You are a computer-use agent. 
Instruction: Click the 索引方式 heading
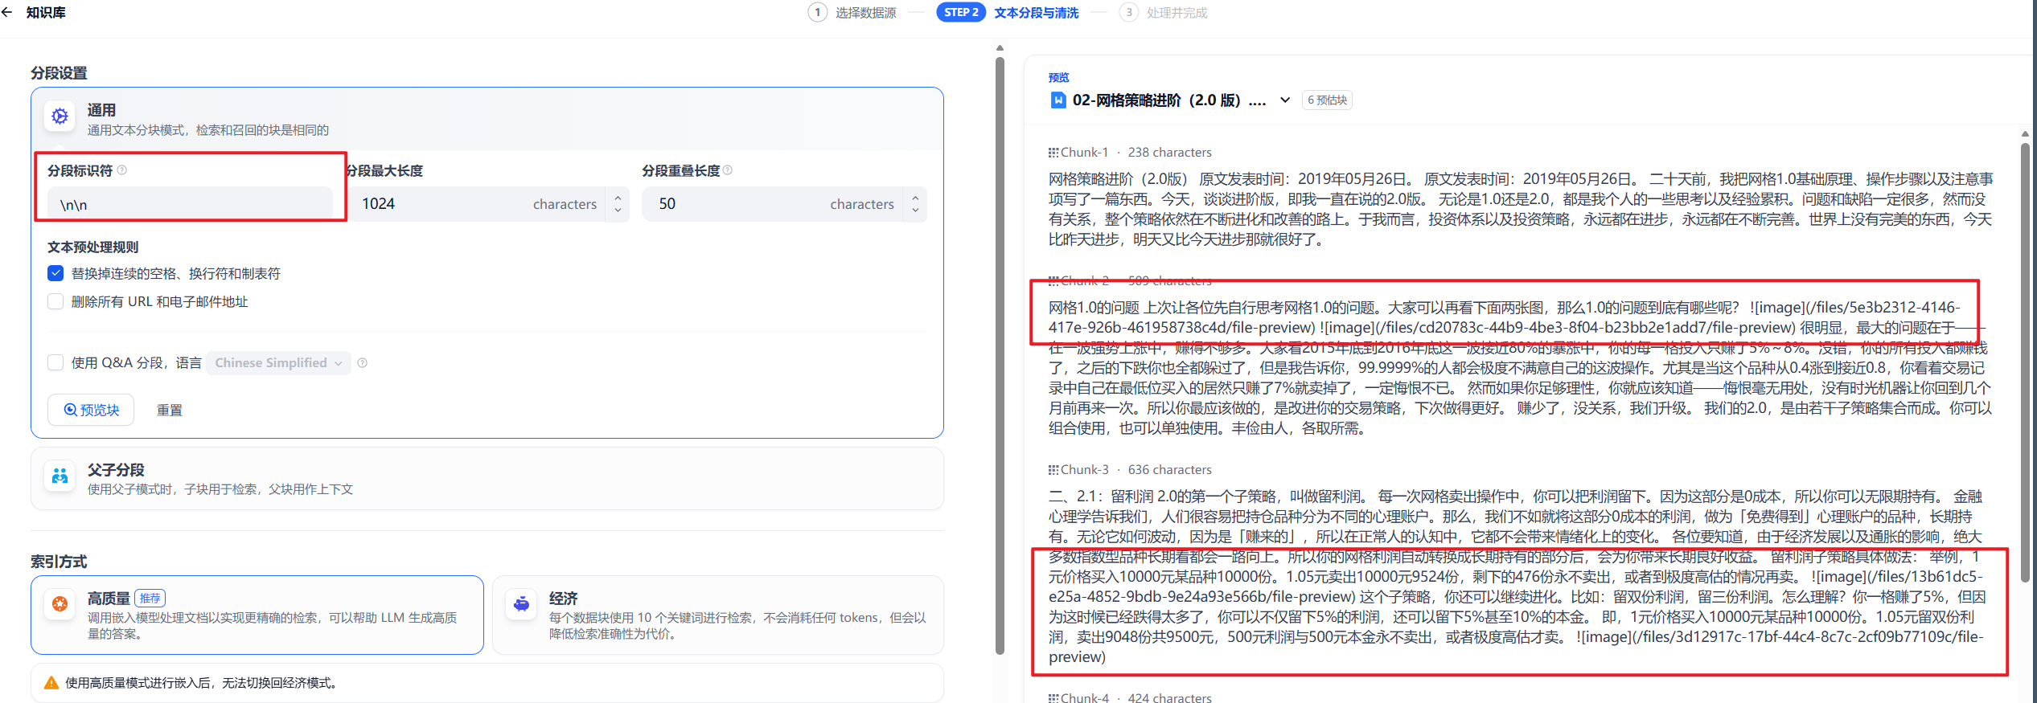(59, 562)
